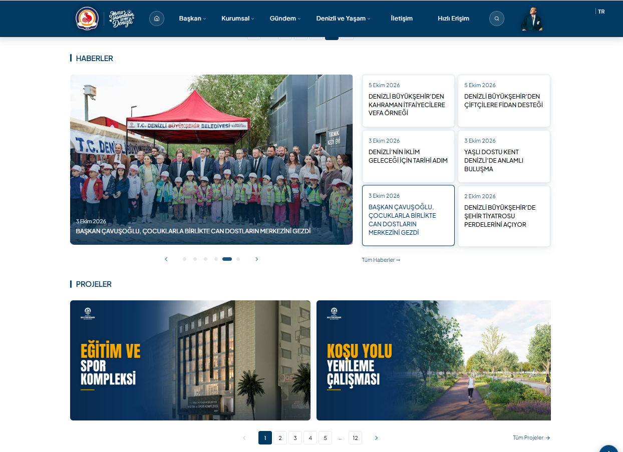Open the Koşu Yolu Yenileme Çalışması banner
Screen dimensions: 623x452
click(434, 360)
